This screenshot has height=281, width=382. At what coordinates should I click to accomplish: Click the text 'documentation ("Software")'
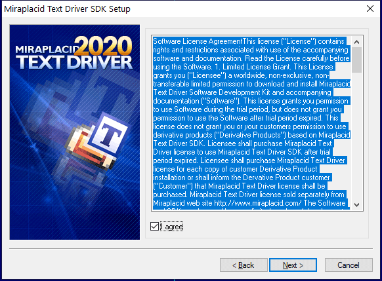point(196,101)
